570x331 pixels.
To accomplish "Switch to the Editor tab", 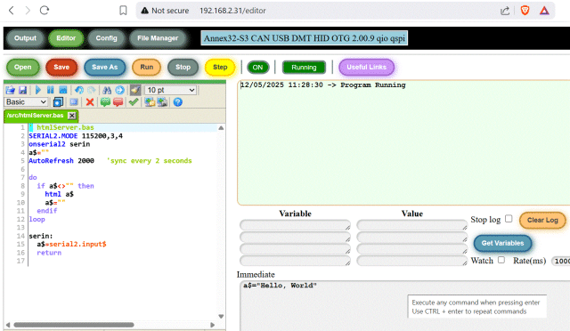I will tap(66, 38).
